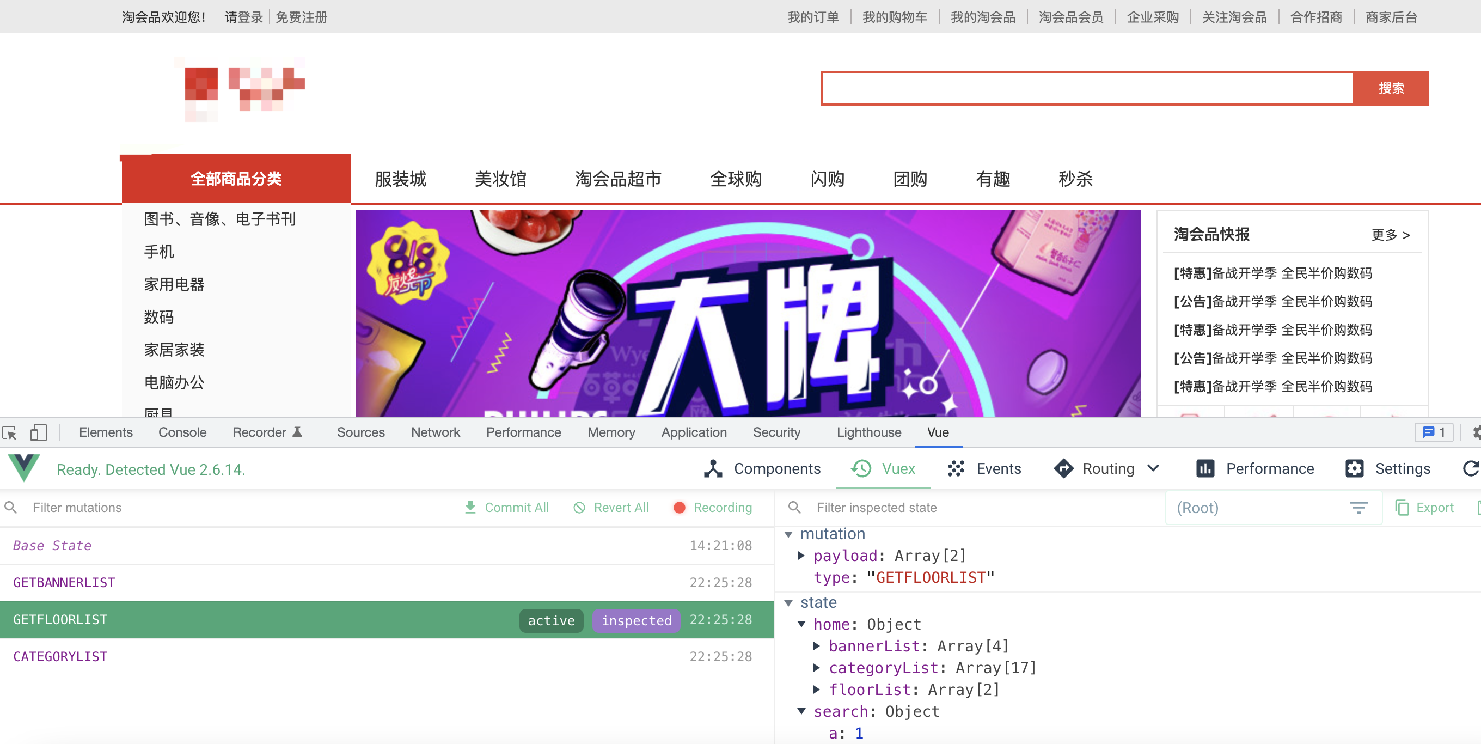Open the Vue Performance chart icon
Viewport: 1481px width, 744px height.
tap(1204, 468)
